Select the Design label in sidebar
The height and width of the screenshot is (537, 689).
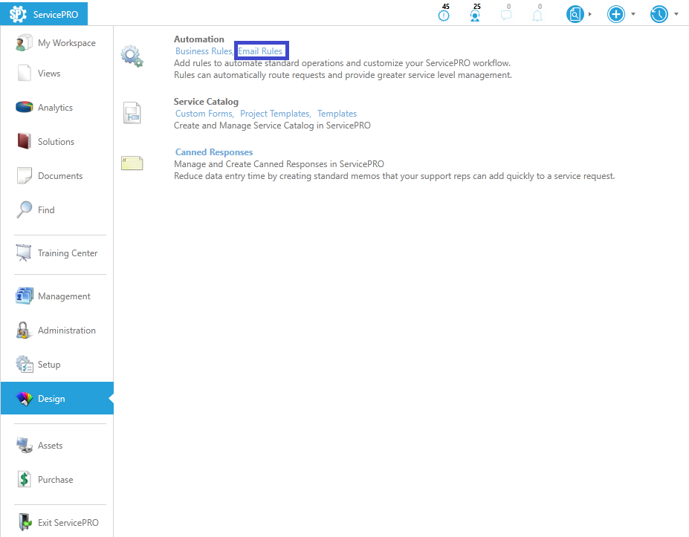(x=51, y=399)
